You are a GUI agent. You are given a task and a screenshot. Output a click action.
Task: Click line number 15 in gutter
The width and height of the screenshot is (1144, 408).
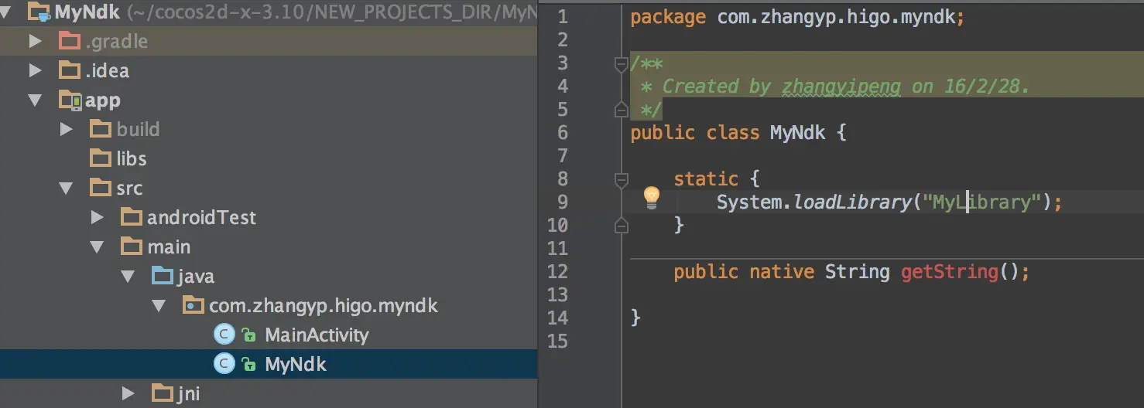[557, 342]
